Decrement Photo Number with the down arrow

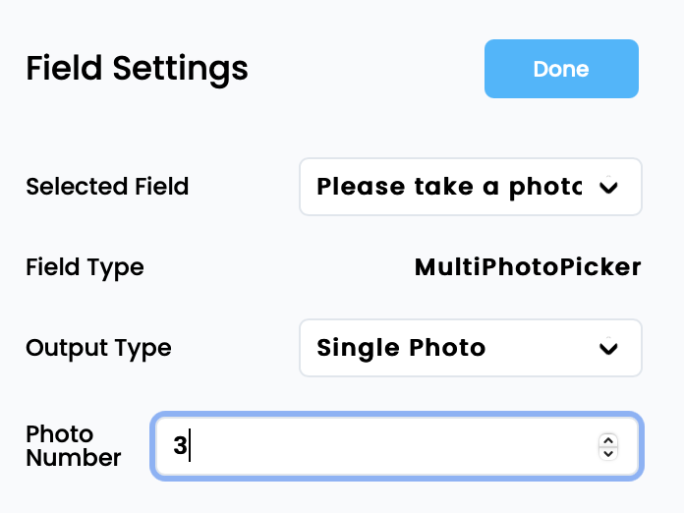[608, 453]
